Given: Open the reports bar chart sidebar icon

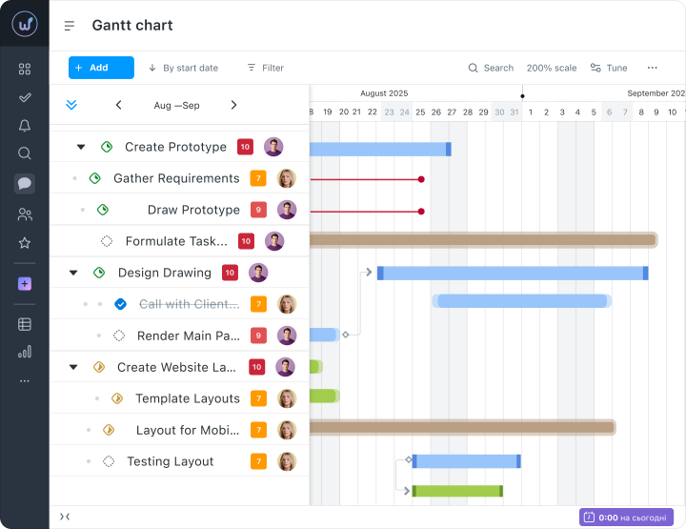Looking at the screenshot, I should coord(25,352).
